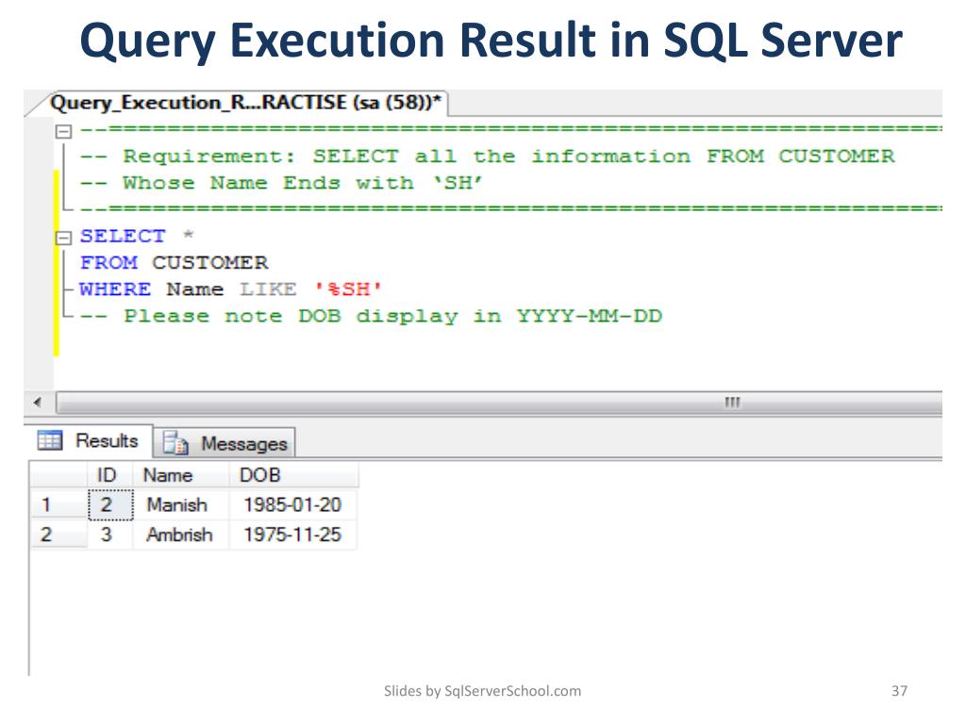Click the 'Requirement:' comment line
This screenshot has height=724, width=966.
click(488, 156)
